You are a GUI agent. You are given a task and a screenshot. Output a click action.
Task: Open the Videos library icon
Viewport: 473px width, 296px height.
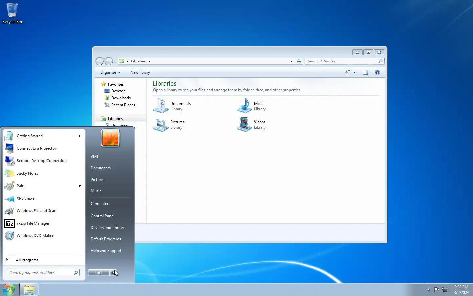point(244,125)
